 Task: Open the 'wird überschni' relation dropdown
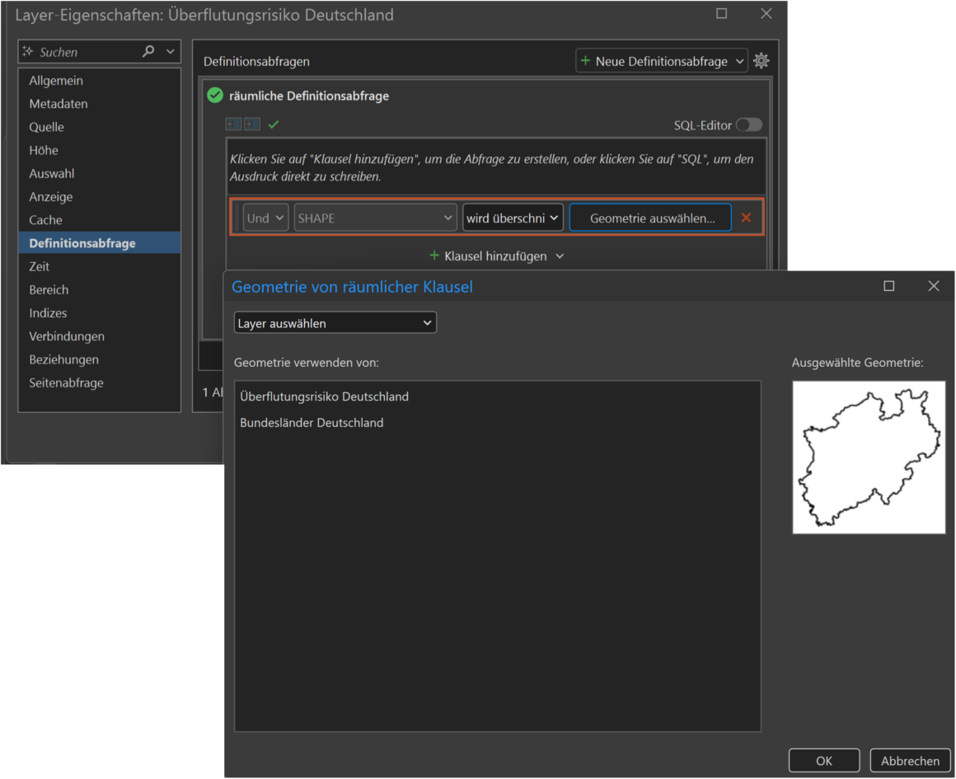(512, 218)
